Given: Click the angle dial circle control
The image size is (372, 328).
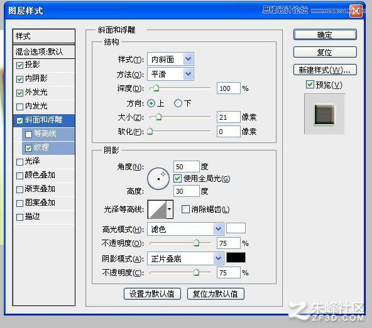Looking at the screenshot, I should [158, 179].
